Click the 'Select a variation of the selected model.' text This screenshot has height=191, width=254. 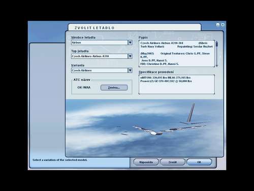pos(60,160)
